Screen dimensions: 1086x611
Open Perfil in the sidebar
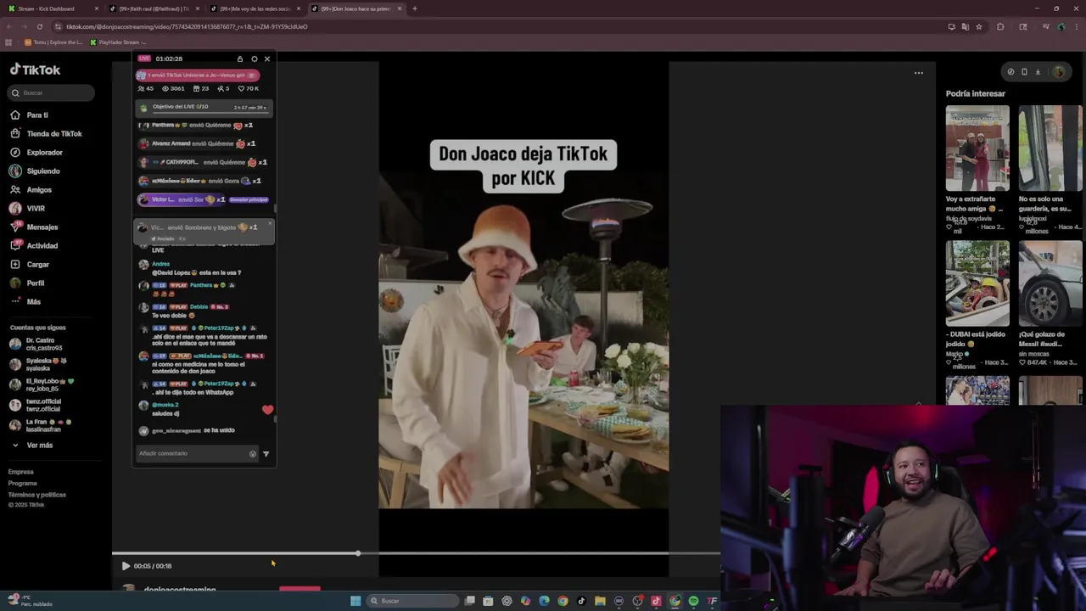click(x=27, y=283)
